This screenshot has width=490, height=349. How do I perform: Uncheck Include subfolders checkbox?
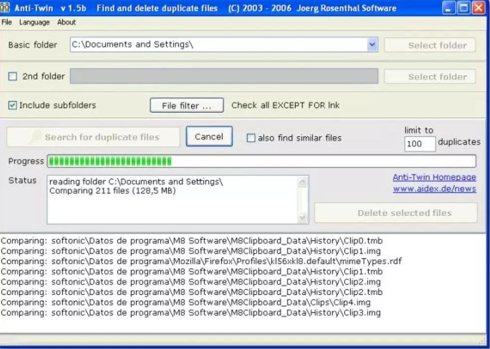(12, 105)
